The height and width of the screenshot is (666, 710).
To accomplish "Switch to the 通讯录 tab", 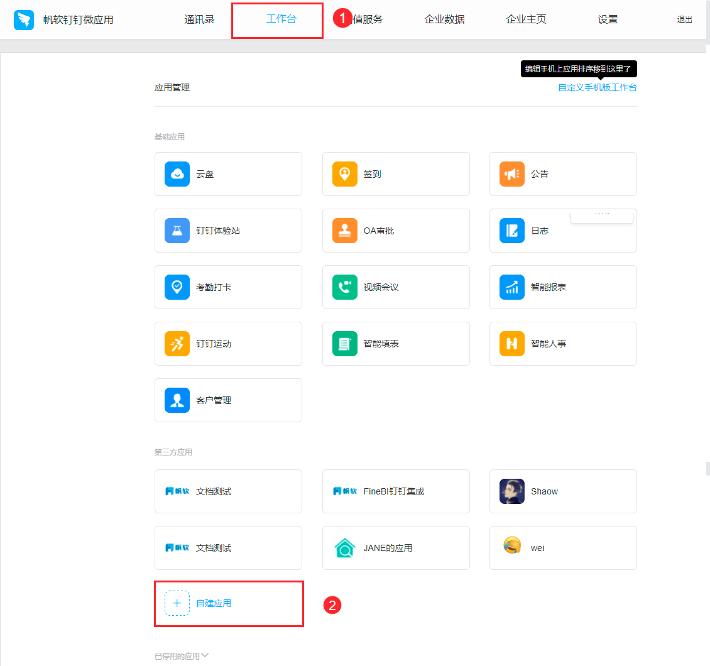I will (199, 19).
